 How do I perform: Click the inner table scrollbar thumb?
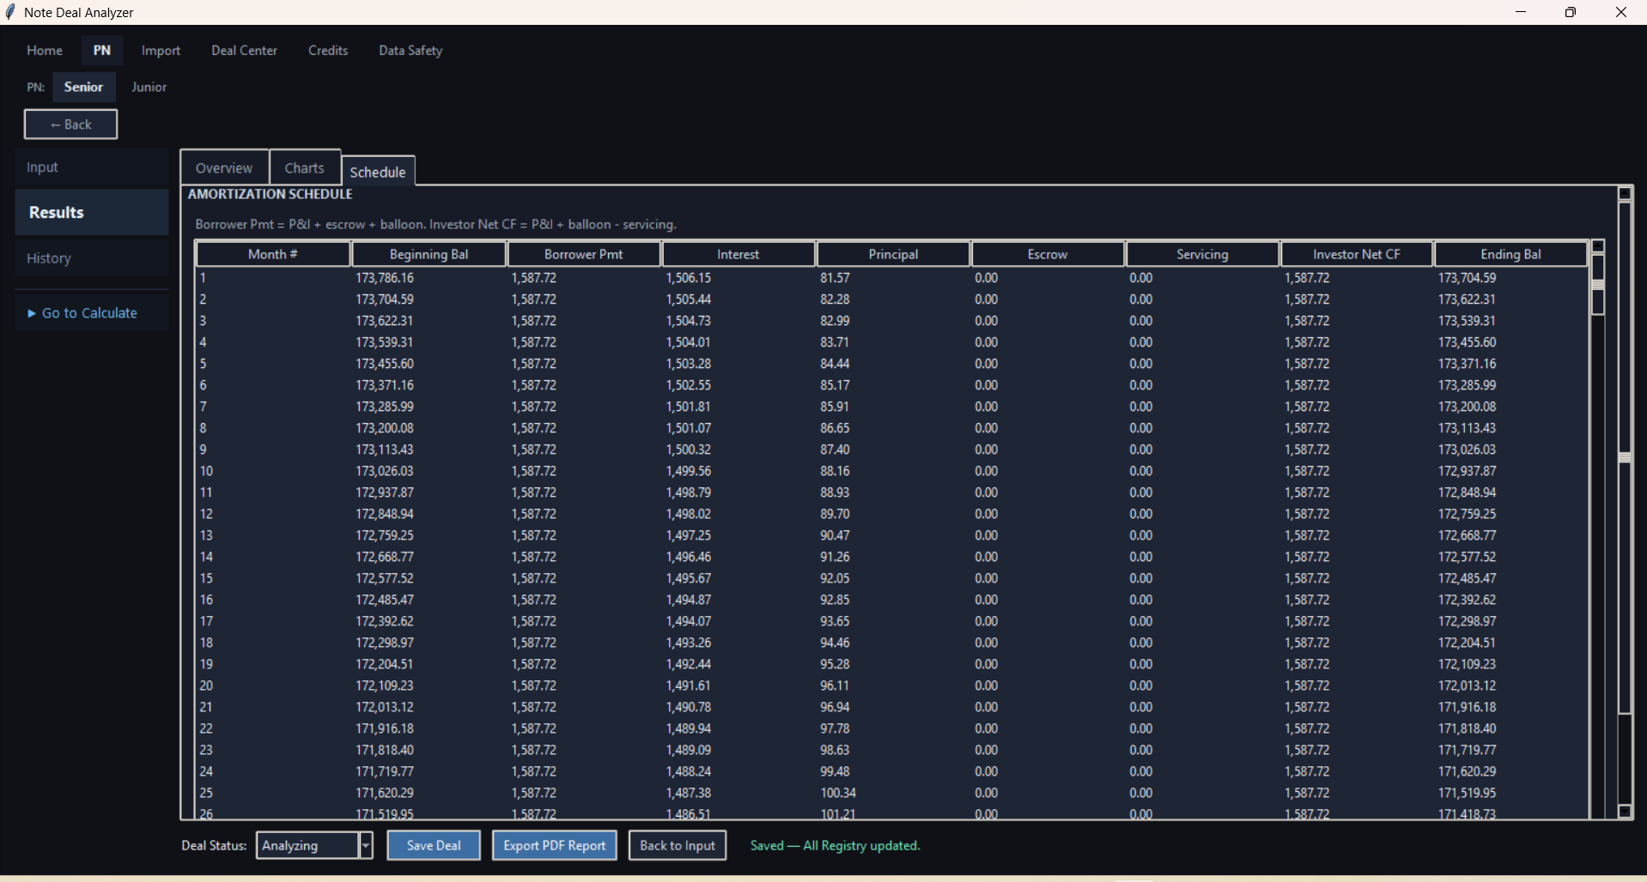tap(1598, 285)
